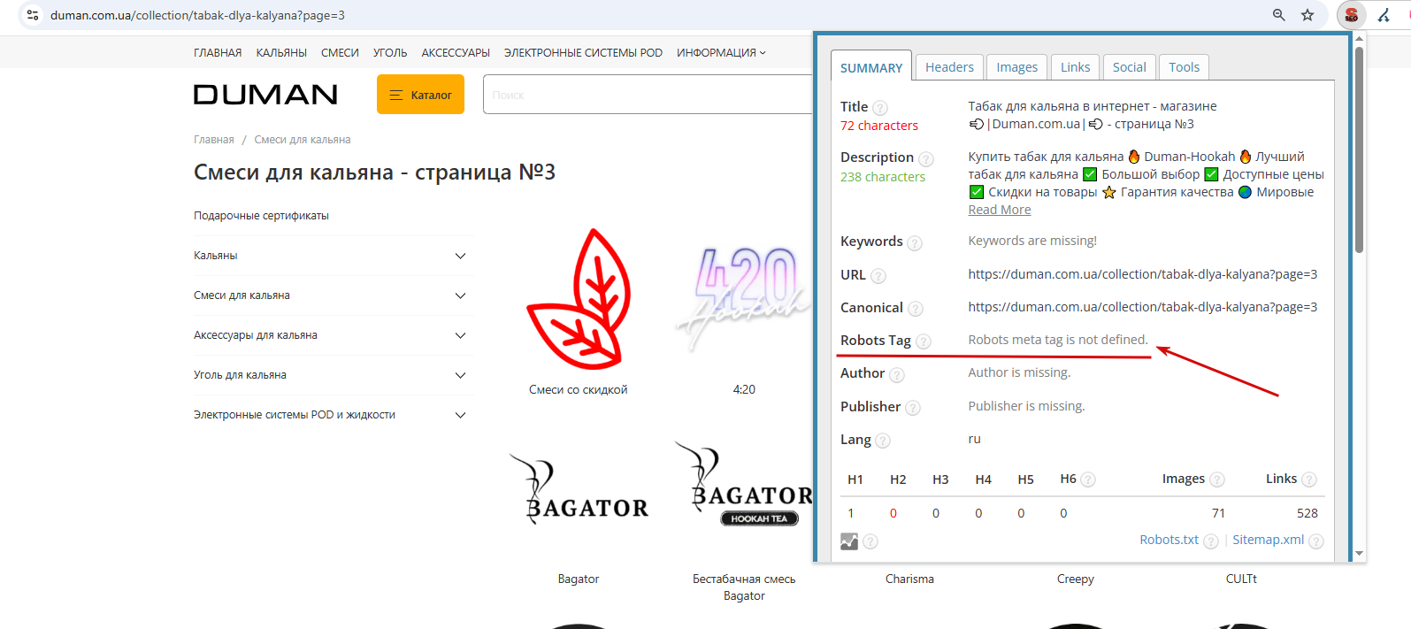This screenshot has width=1411, height=629.
Task: Click the help icon next to Lang
Action: 883,441
